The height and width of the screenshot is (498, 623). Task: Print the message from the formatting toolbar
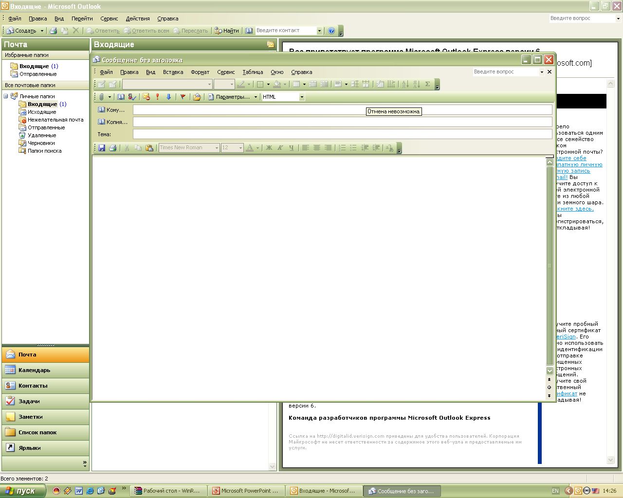(112, 148)
